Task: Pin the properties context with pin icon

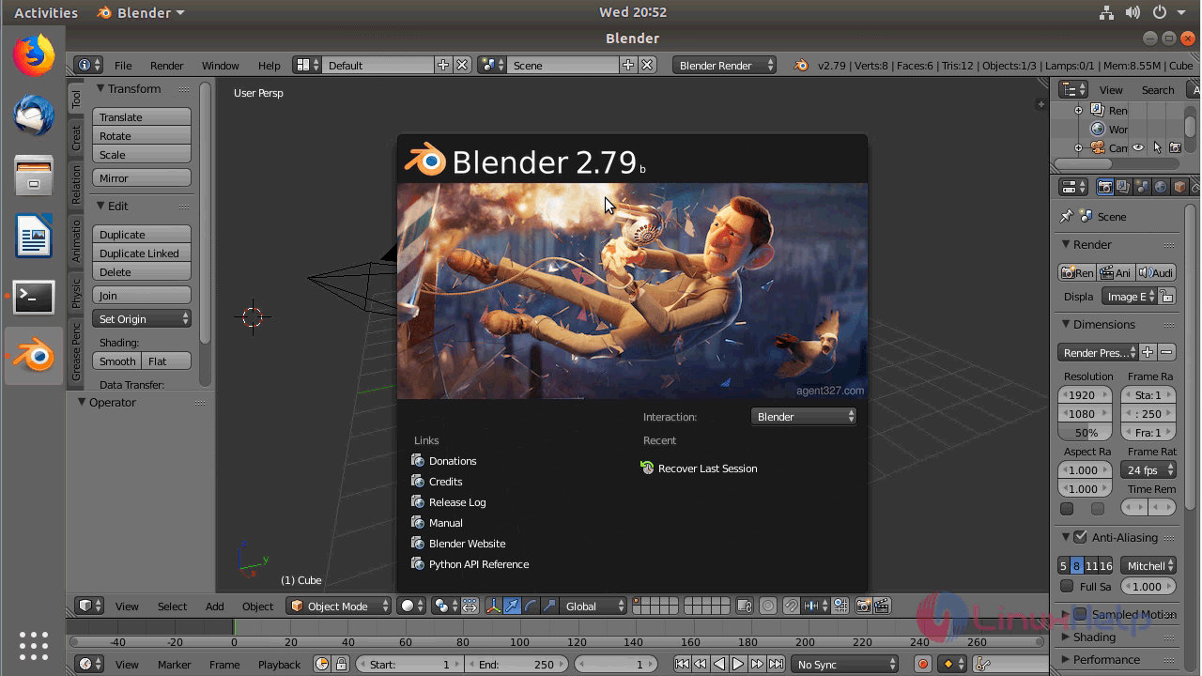Action: click(1067, 216)
